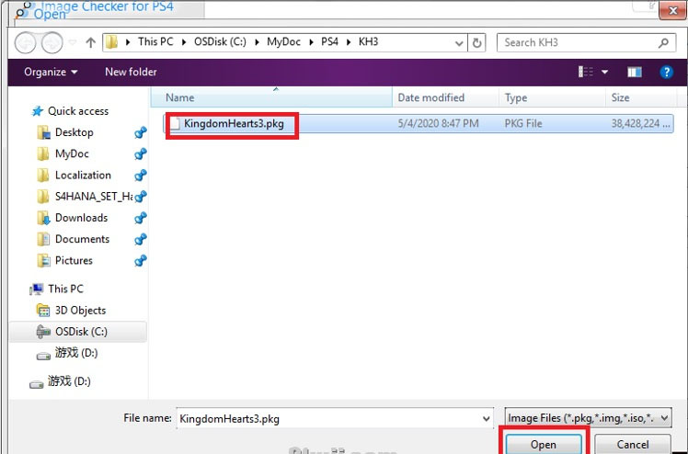Open the More view options arrow
Viewport: 688px width, 454px height.
[x=604, y=72]
